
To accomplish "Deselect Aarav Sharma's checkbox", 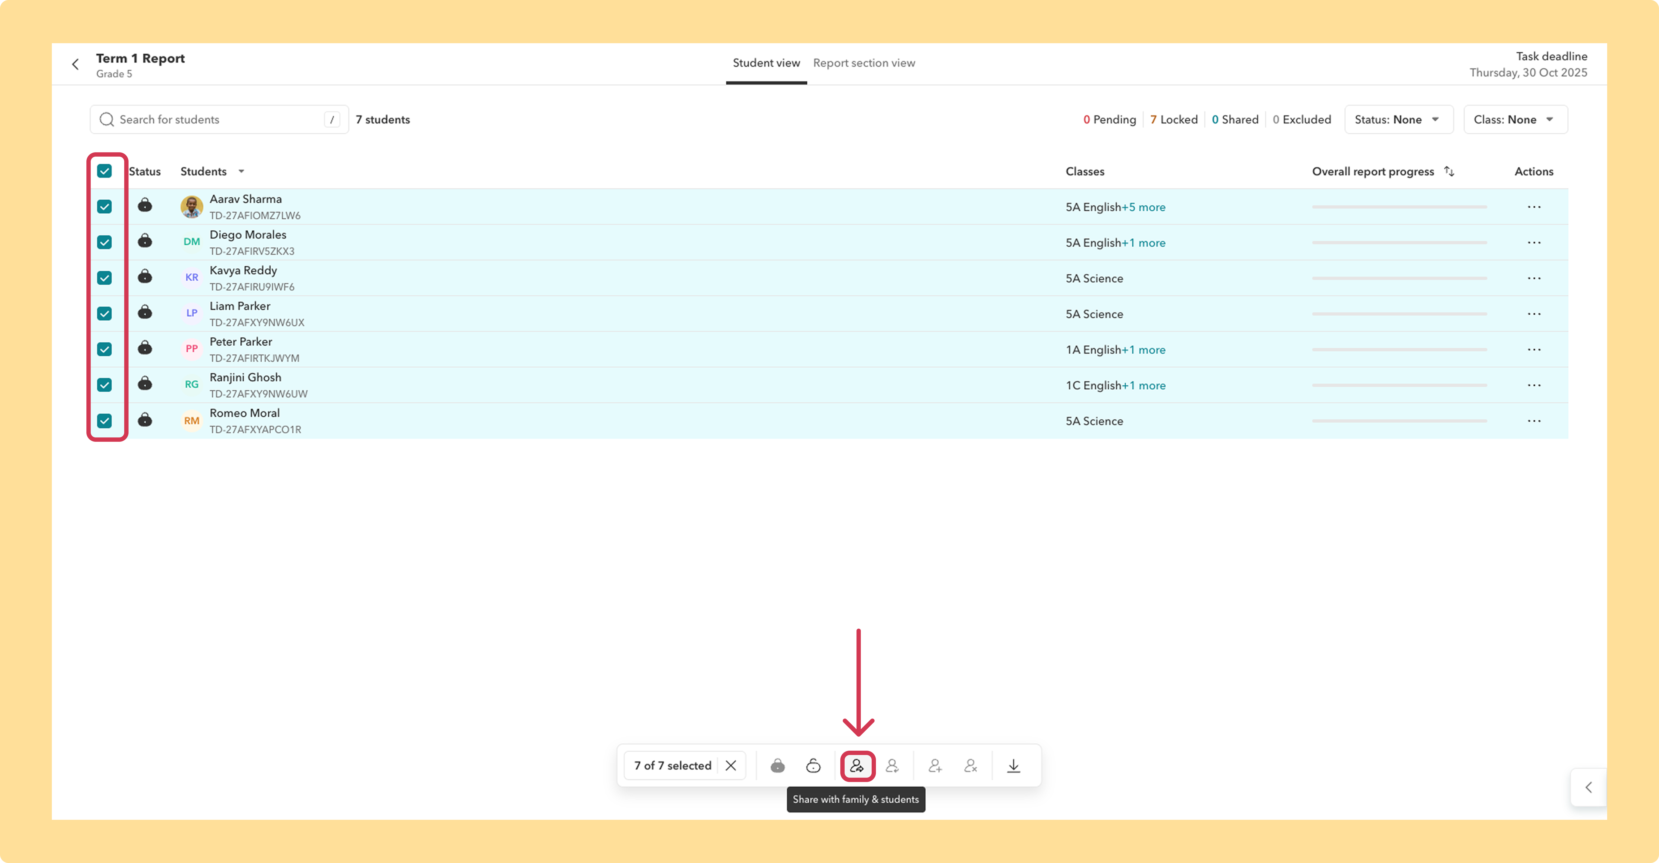I will point(104,207).
